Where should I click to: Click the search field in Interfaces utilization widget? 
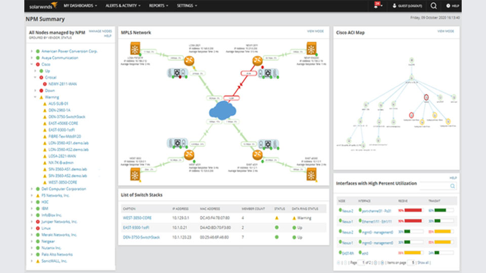(x=438, y=186)
